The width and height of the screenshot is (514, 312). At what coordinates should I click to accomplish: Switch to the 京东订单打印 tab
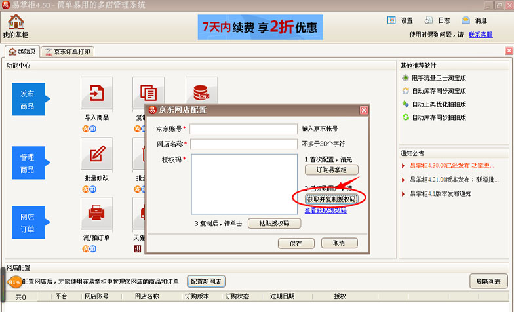point(68,52)
